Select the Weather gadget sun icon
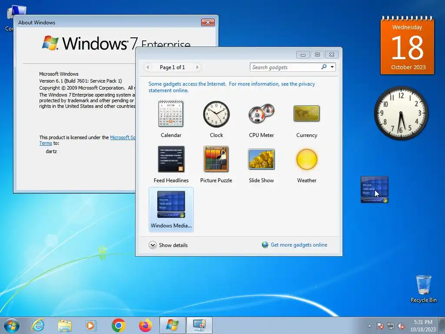The image size is (445, 334). click(x=307, y=159)
